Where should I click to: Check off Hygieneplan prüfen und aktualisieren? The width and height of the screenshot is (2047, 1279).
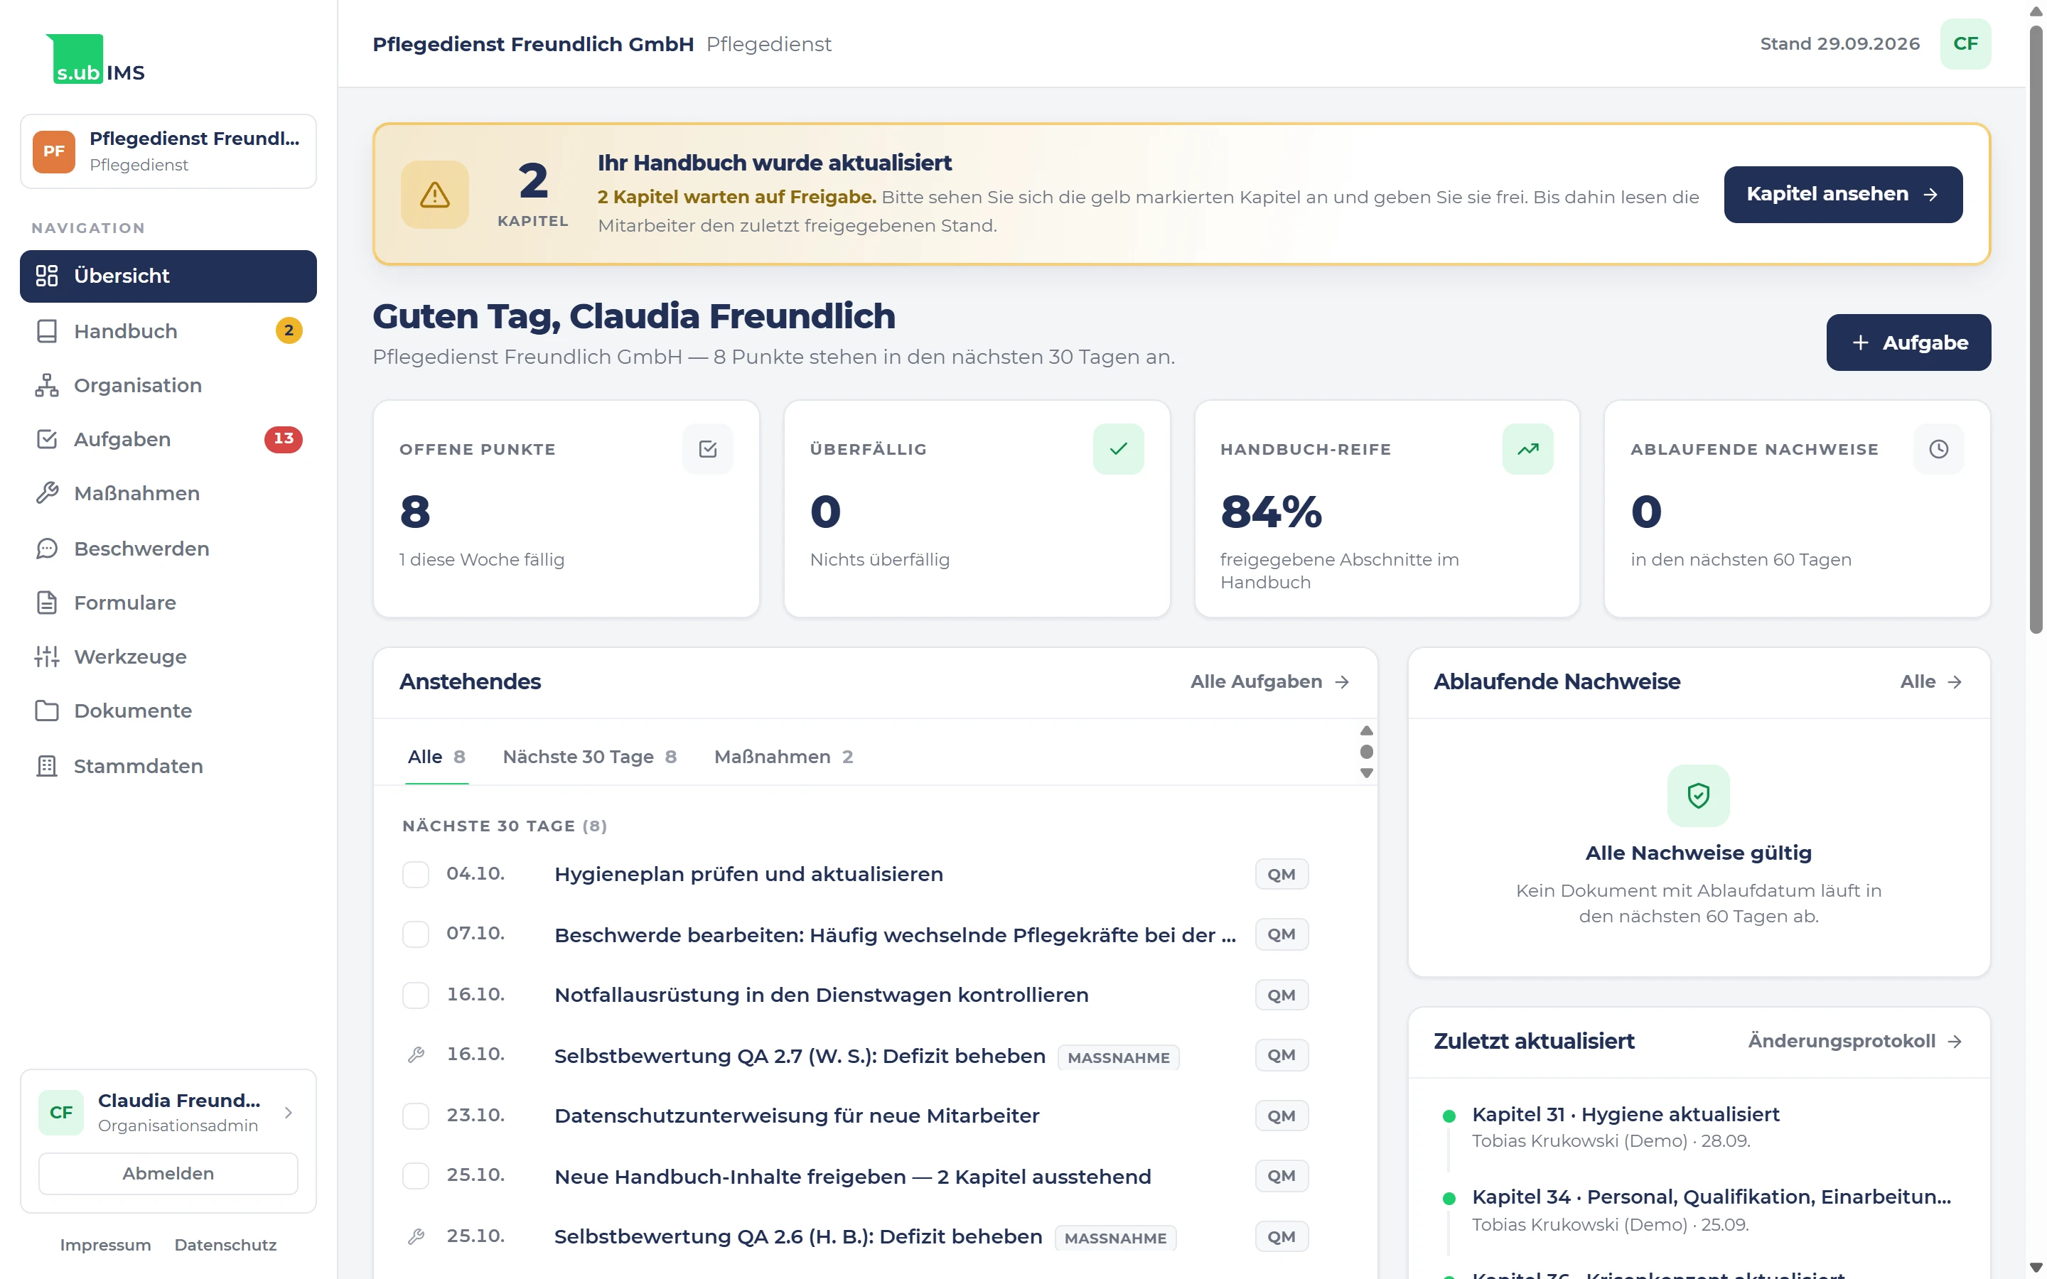click(x=415, y=874)
